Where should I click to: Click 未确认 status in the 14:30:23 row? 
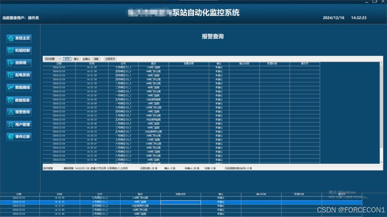pos(219,135)
